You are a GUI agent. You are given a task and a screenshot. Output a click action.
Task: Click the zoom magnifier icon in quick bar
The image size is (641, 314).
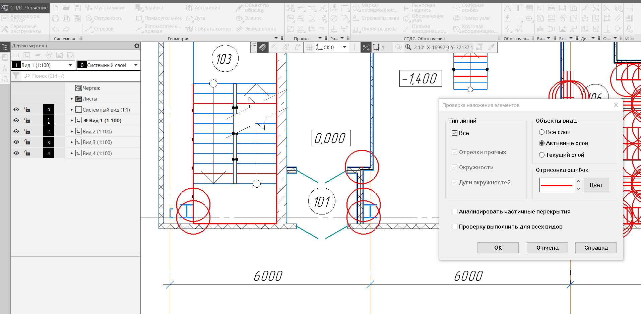click(408, 48)
